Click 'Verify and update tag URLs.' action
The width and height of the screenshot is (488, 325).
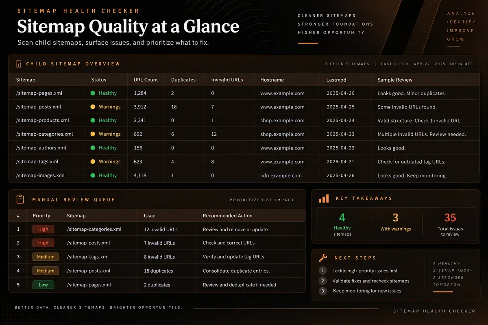coord(234,257)
